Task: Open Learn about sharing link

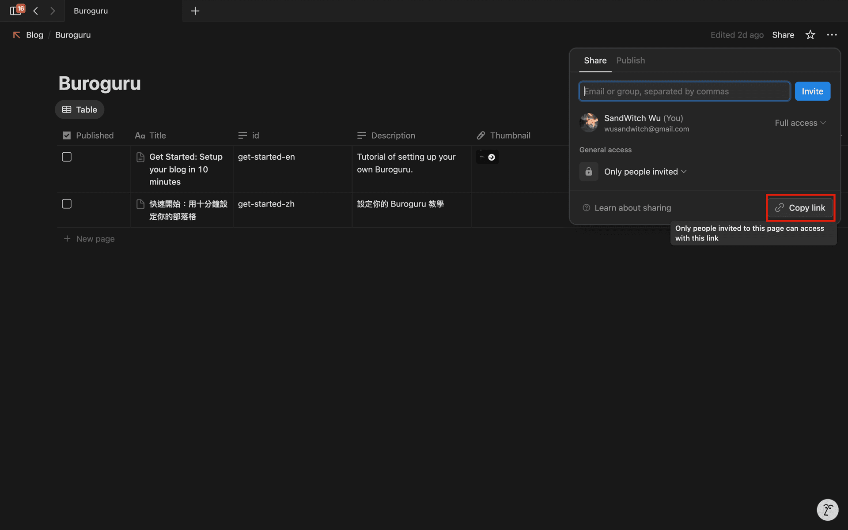Action: (x=632, y=208)
